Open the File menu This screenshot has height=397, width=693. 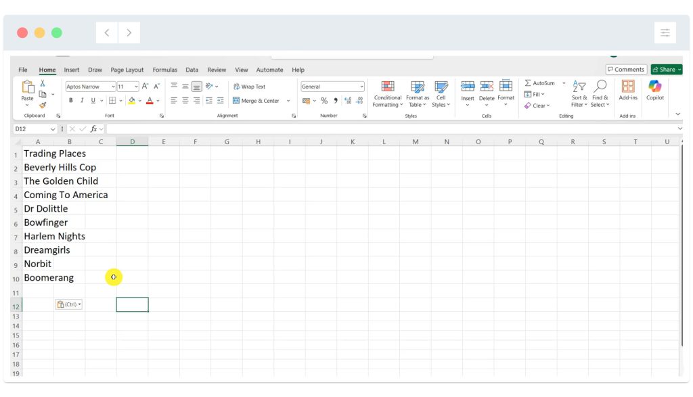(x=23, y=70)
